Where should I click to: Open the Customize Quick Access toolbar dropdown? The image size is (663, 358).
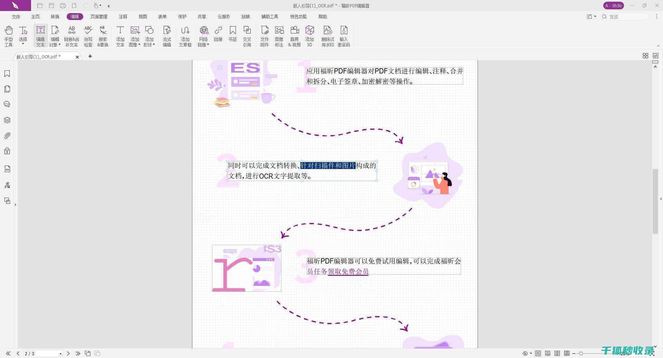click(x=108, y=6)
